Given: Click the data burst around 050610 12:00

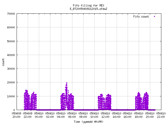Looking at the screenshot, I should (x=105, y=102).
